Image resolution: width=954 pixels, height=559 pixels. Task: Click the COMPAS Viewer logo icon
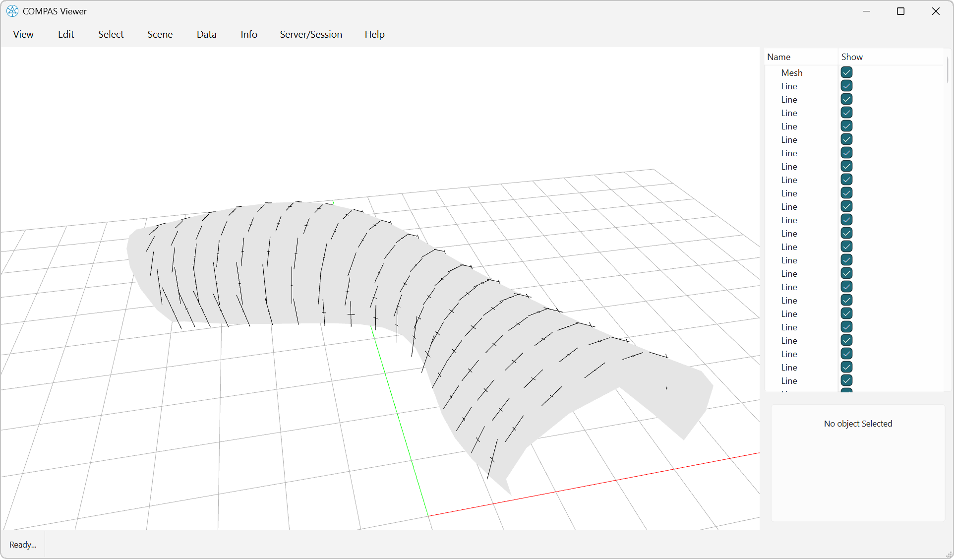12,11
